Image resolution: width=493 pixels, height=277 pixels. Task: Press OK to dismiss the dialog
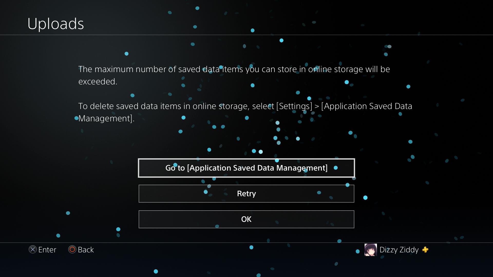coord(246,219)
